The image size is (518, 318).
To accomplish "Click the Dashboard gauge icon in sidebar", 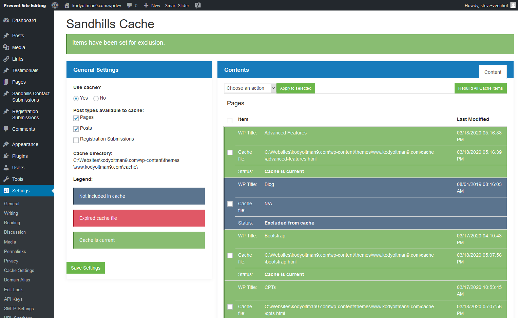I will [6, 20].
